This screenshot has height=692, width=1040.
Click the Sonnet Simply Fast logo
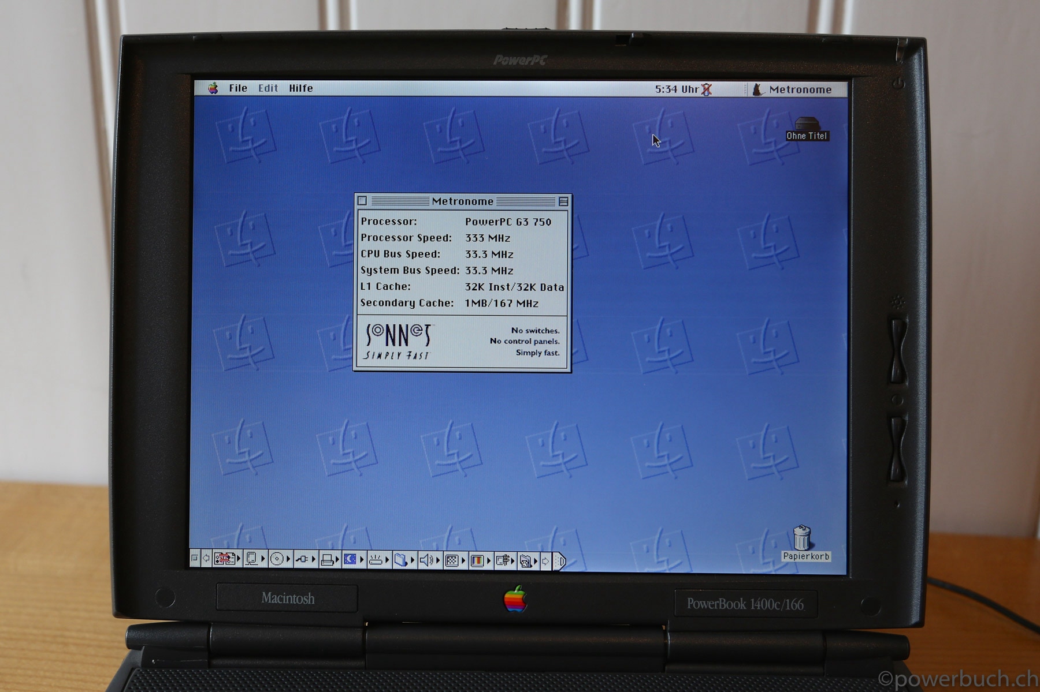click(x=398, y=342)
